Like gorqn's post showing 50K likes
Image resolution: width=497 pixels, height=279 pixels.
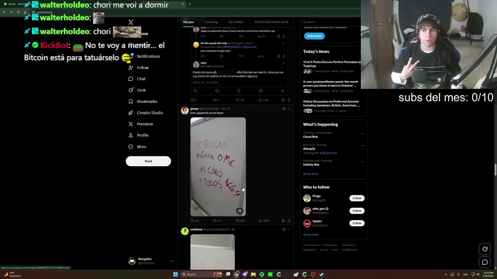tap(240, 221)
